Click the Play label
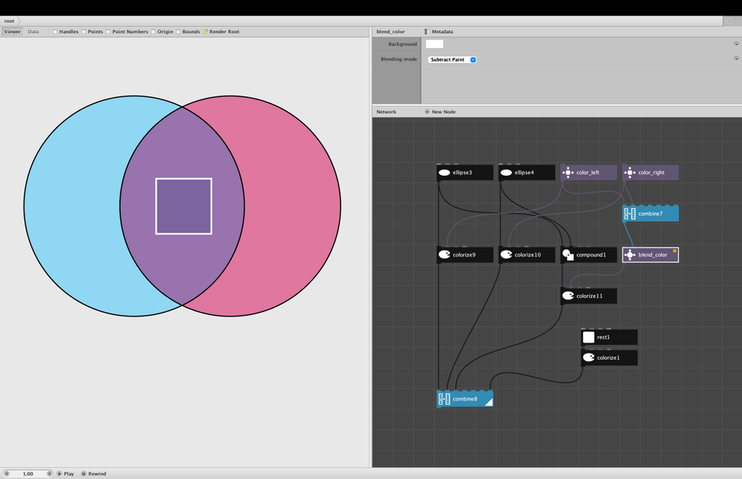The width and height of the screenshot is (742, 479). [69, 474]
